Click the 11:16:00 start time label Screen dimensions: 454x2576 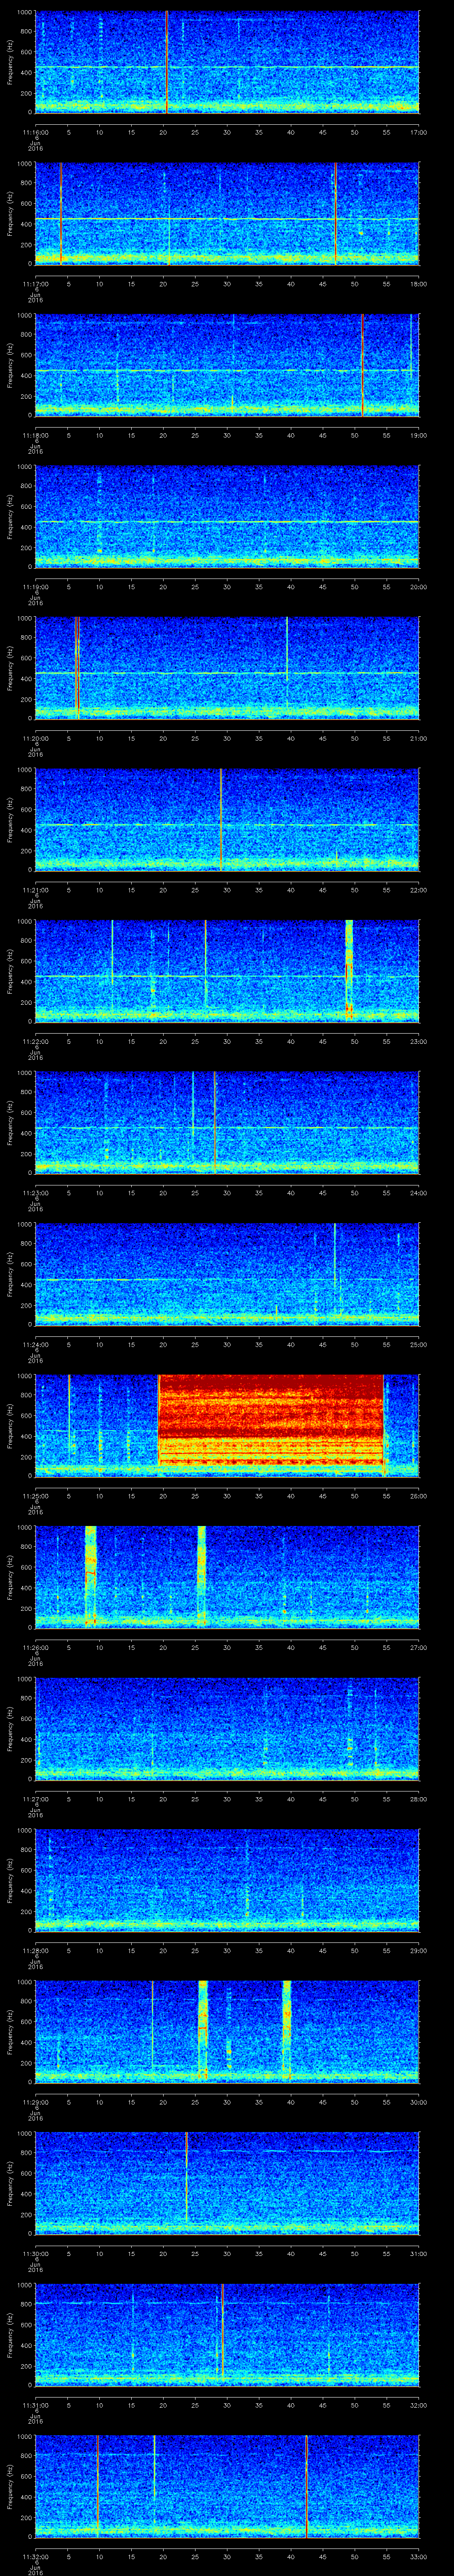35,132
